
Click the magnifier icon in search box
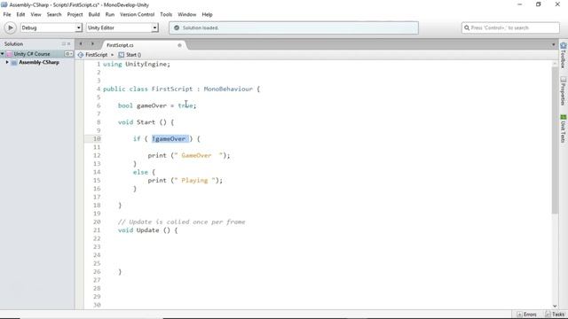coord(467,27)
